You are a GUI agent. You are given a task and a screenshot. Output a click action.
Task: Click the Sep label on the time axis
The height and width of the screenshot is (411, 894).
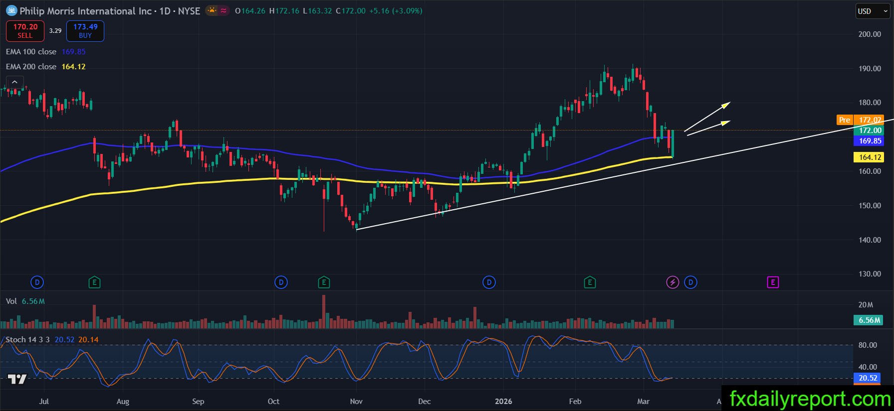[x=198, y=402]
